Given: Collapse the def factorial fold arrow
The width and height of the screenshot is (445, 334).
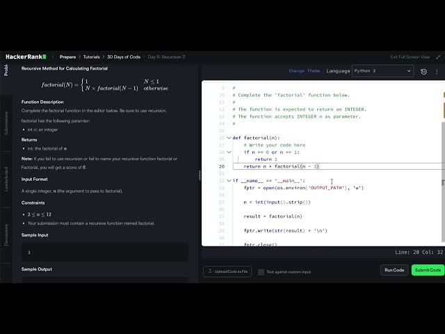Looking at the screenshot, I should (x=229, y=138).
